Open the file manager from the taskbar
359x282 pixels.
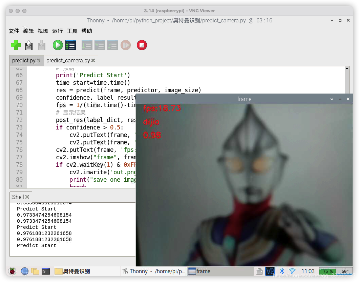point(35,271)
